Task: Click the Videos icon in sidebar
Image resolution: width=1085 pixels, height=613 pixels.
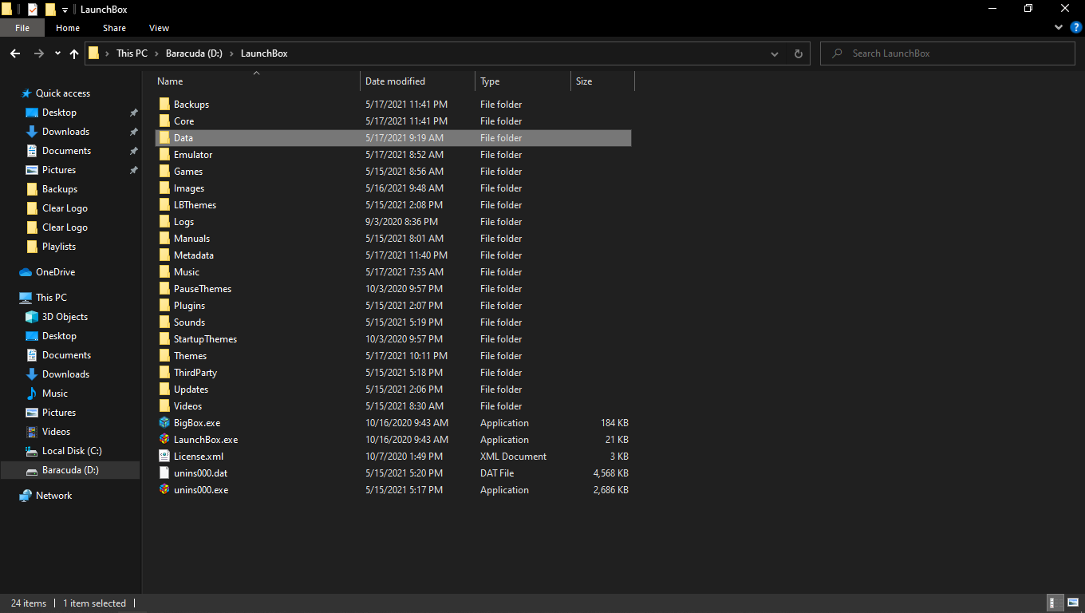Action: [x=32, y=432]
